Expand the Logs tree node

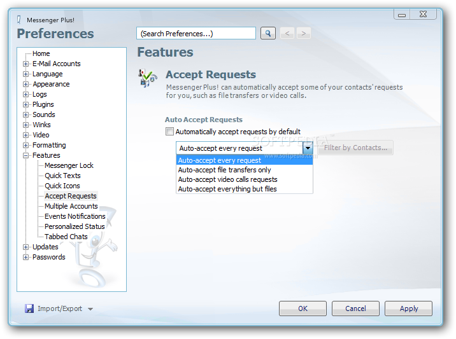pyautogui.click(x=25, y=94)
